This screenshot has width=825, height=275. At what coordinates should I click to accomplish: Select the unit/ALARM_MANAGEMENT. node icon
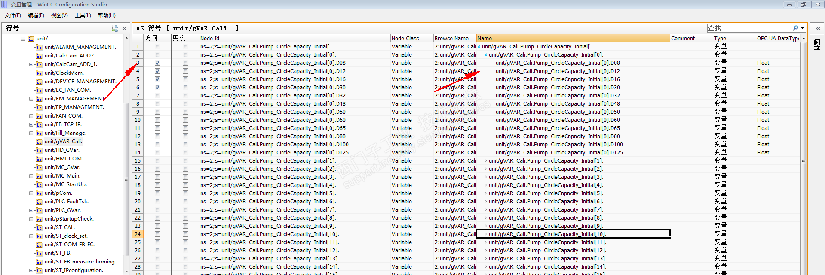(39, 47)
